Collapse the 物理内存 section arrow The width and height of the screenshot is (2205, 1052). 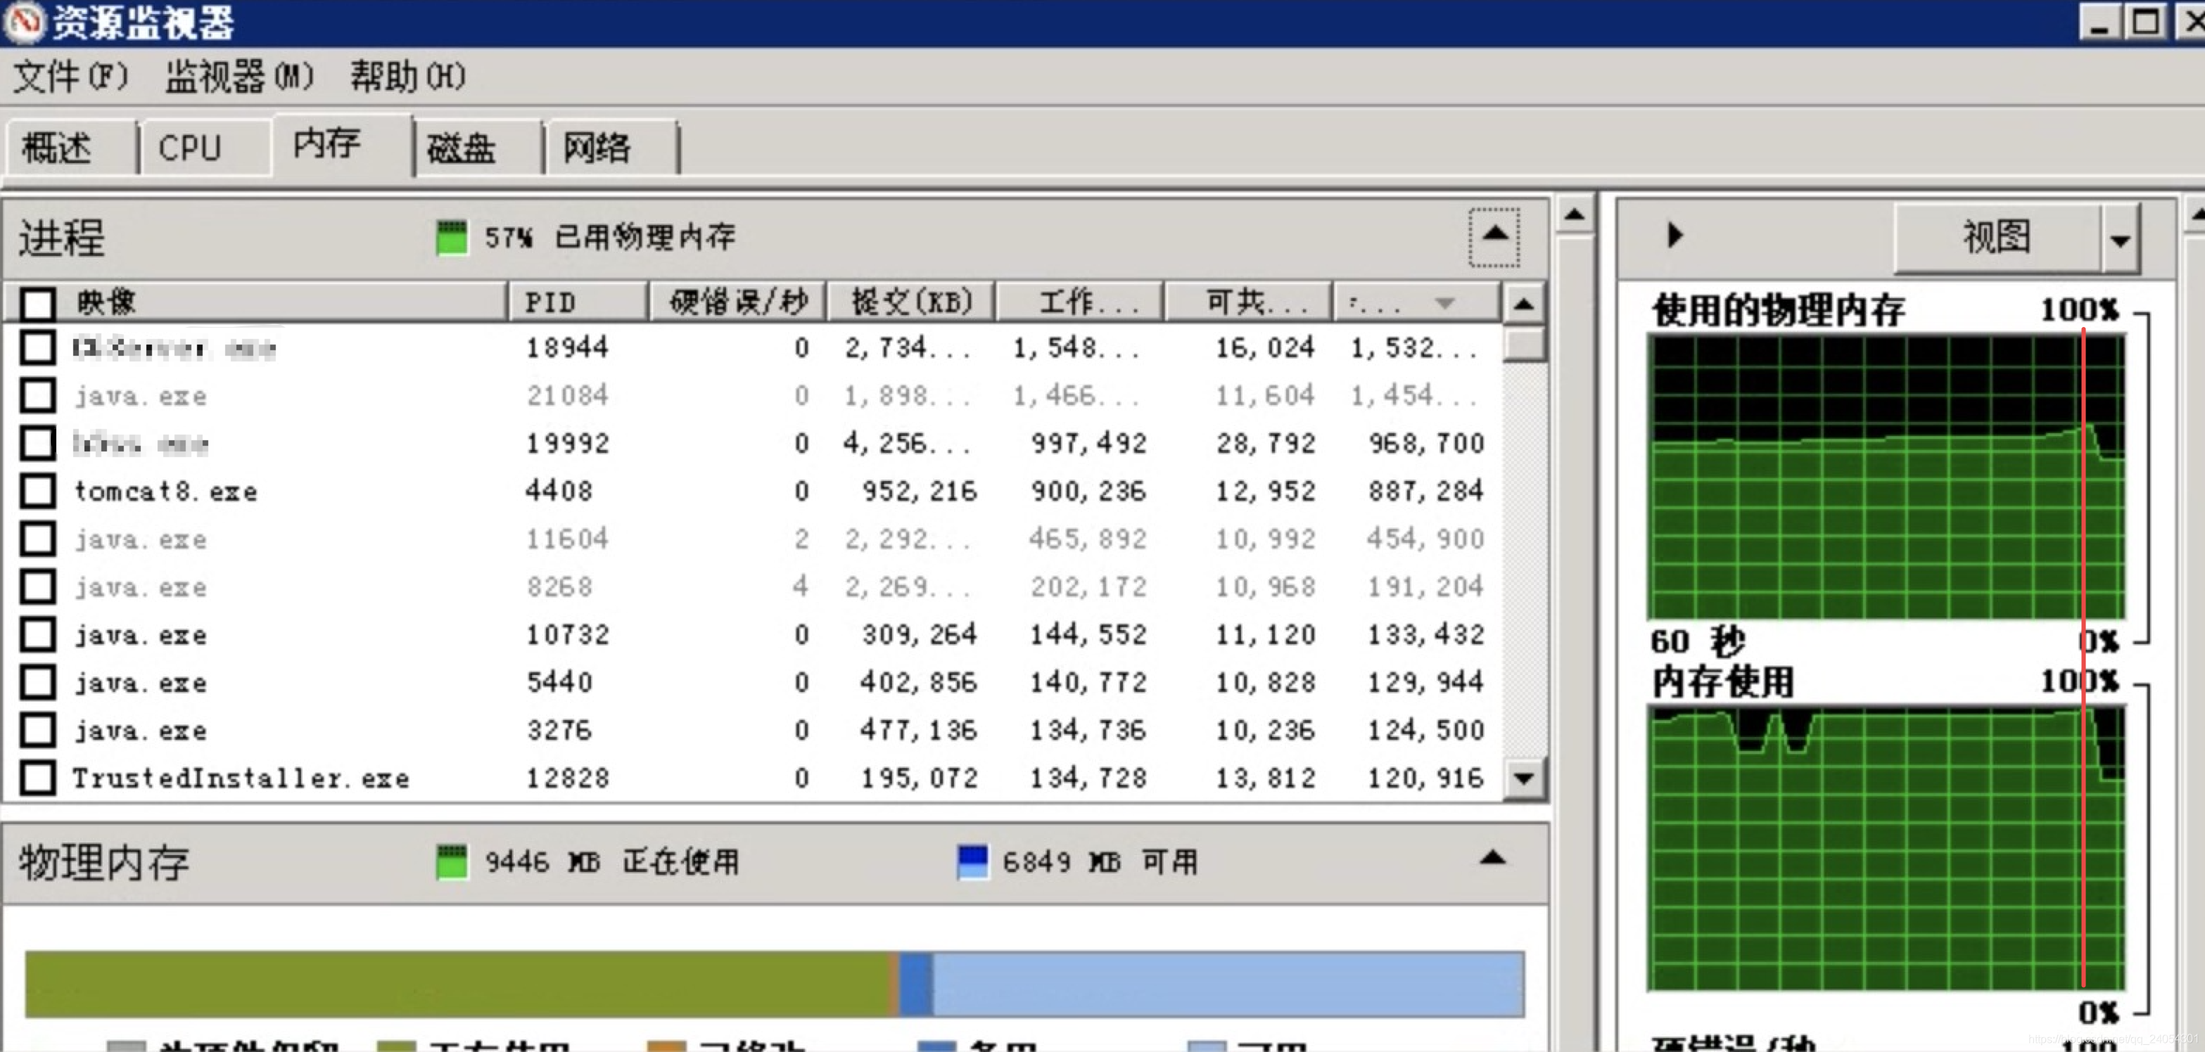(x=1493, y=859)
